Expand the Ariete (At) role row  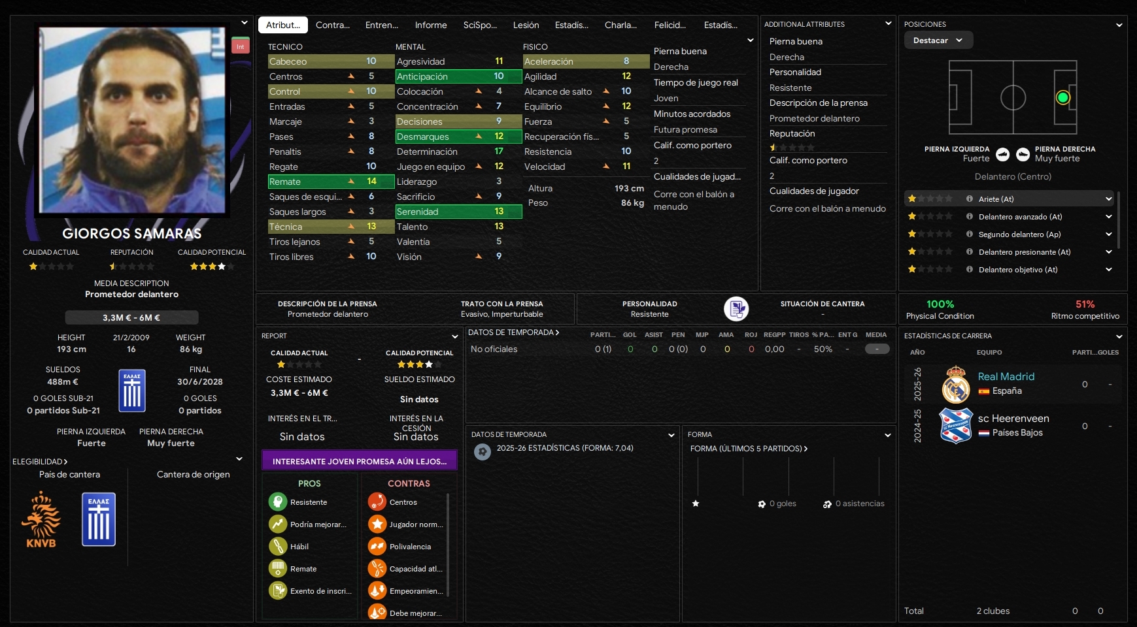click(1109, 199)
